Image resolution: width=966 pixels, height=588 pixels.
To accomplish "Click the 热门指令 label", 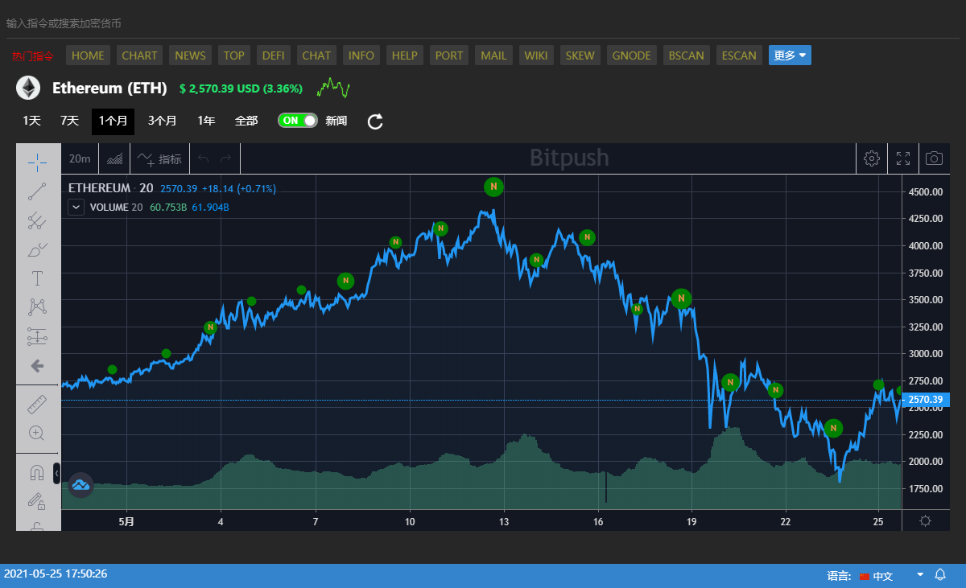I will (33, 56).
